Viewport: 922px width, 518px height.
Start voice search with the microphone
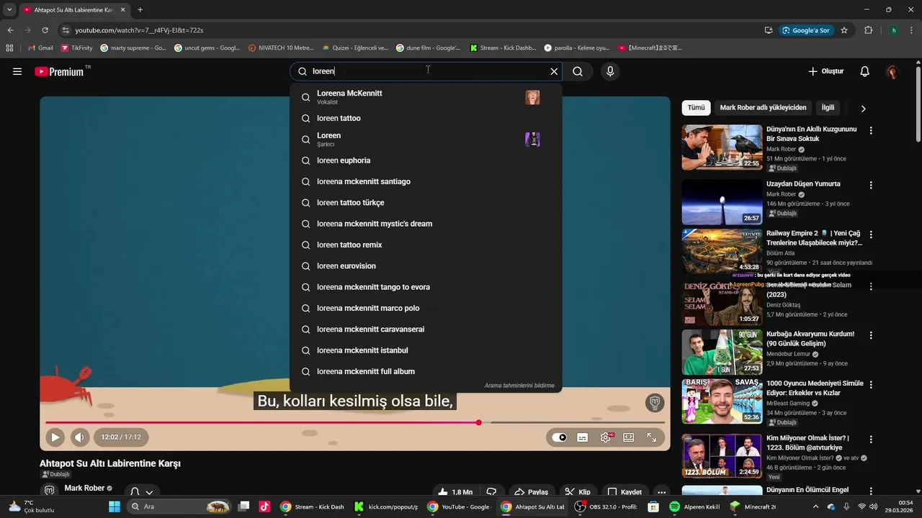pos(610,71)
